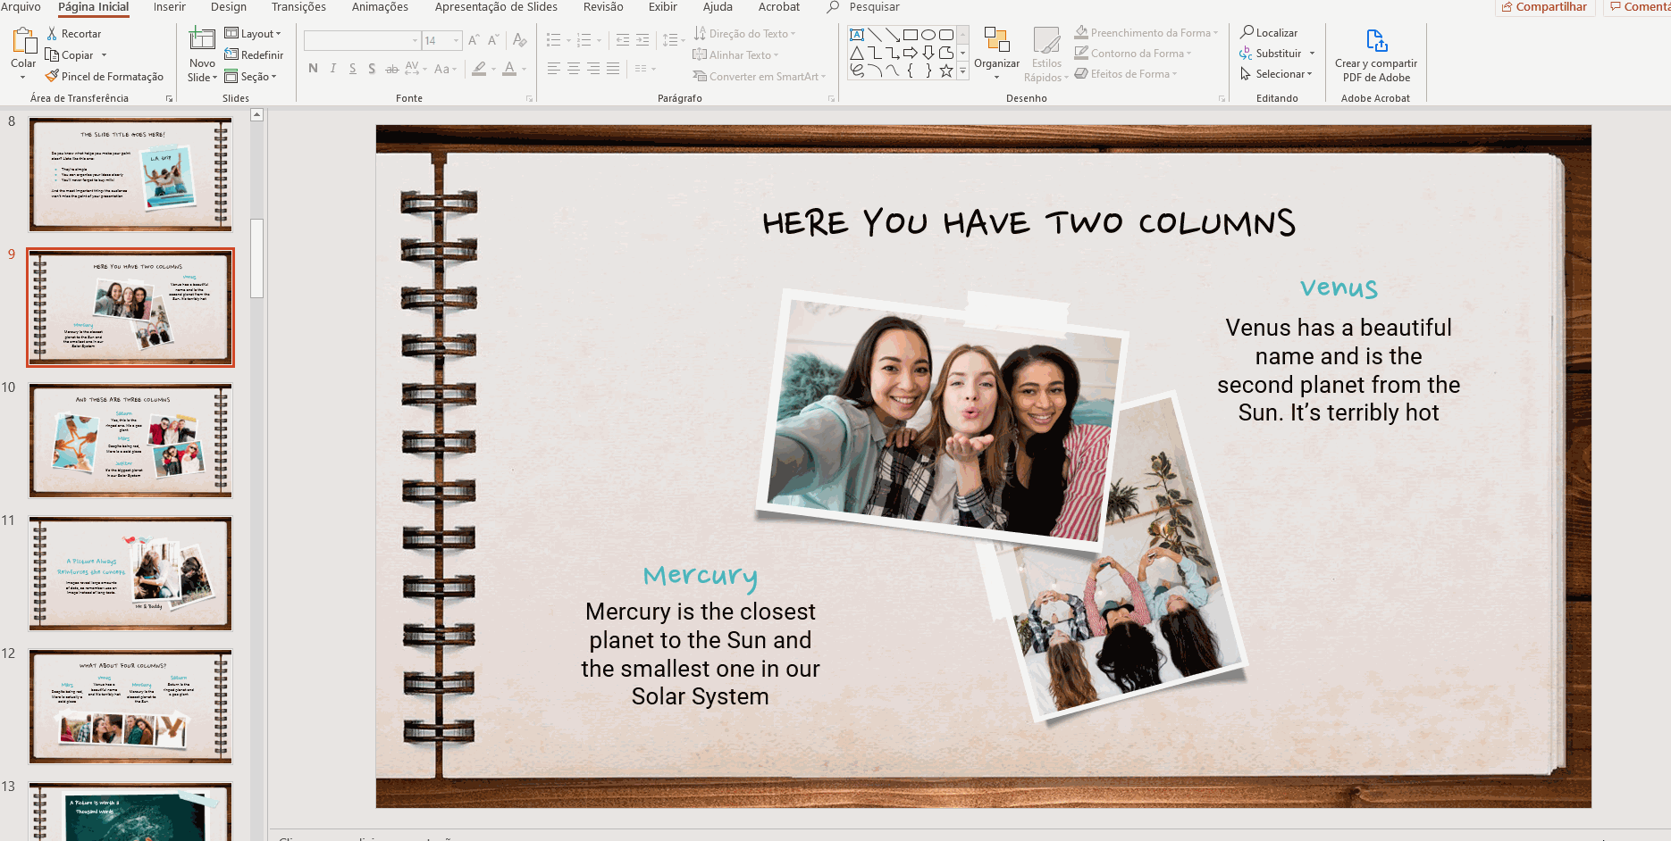Click the Colar paste icon

tap(23, 41)
